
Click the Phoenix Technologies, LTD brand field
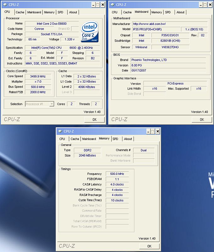tap(168, 60)
